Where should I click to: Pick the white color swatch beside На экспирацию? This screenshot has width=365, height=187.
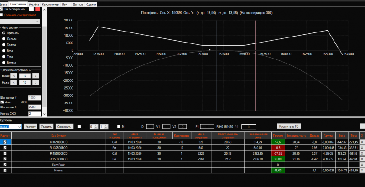31,9
